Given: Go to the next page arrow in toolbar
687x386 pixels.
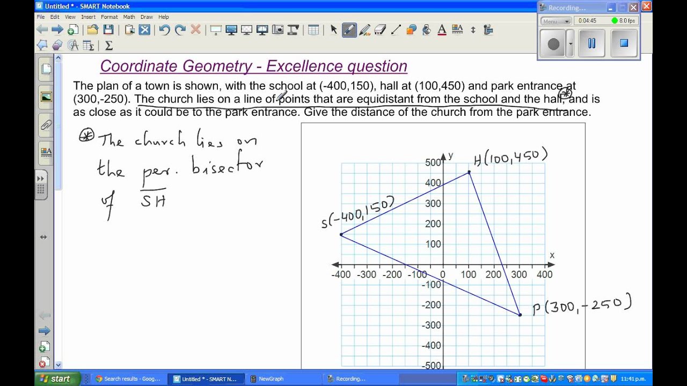Looking at the screenshot, I should pos(57,29).
